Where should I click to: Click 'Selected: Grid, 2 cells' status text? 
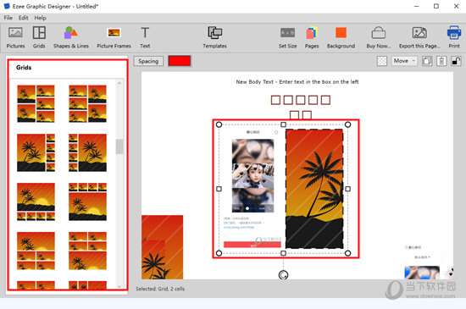(160, 289)
